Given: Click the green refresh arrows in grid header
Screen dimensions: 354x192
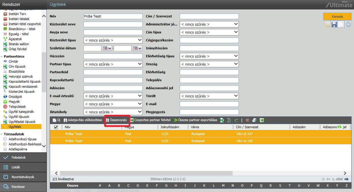Looking at the screenshot, I should 339,127.
